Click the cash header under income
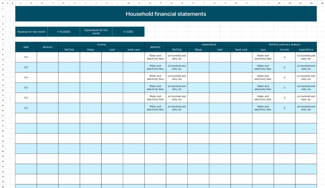Viewport: 325px width, 188px height. [112, 50]
